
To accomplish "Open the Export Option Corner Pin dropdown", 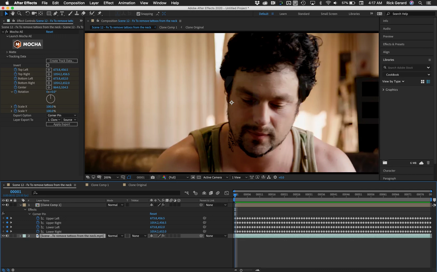I will pos(62,115).
